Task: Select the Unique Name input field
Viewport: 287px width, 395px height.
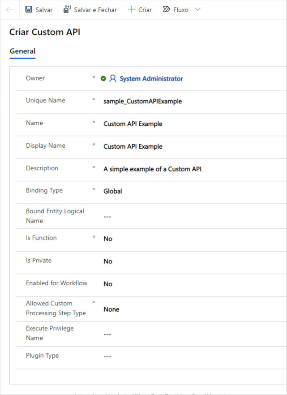Action: [141, 101]
